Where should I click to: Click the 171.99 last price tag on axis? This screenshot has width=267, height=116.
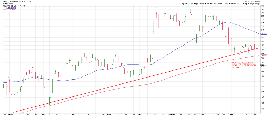pos(263,65)
